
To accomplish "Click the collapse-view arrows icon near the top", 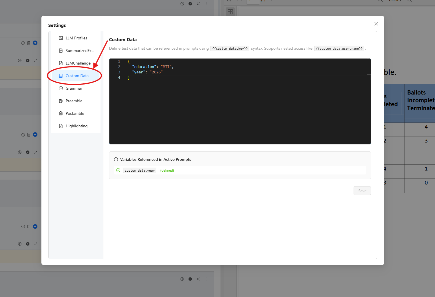I will (x=198, y=4).
